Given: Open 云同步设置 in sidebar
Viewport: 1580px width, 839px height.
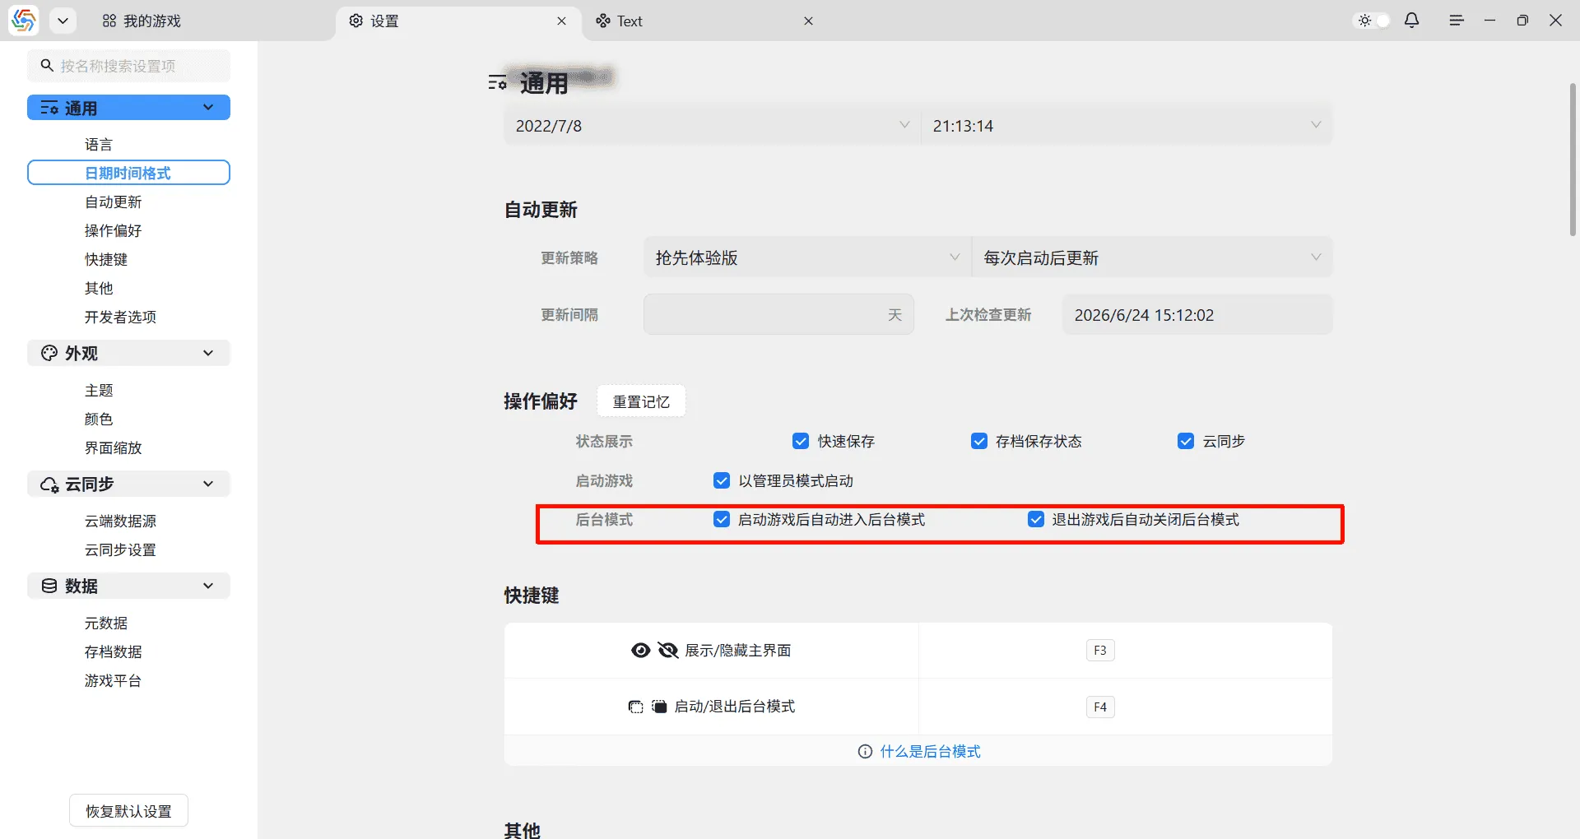Looking at the screenshot, I should point(120,550).
